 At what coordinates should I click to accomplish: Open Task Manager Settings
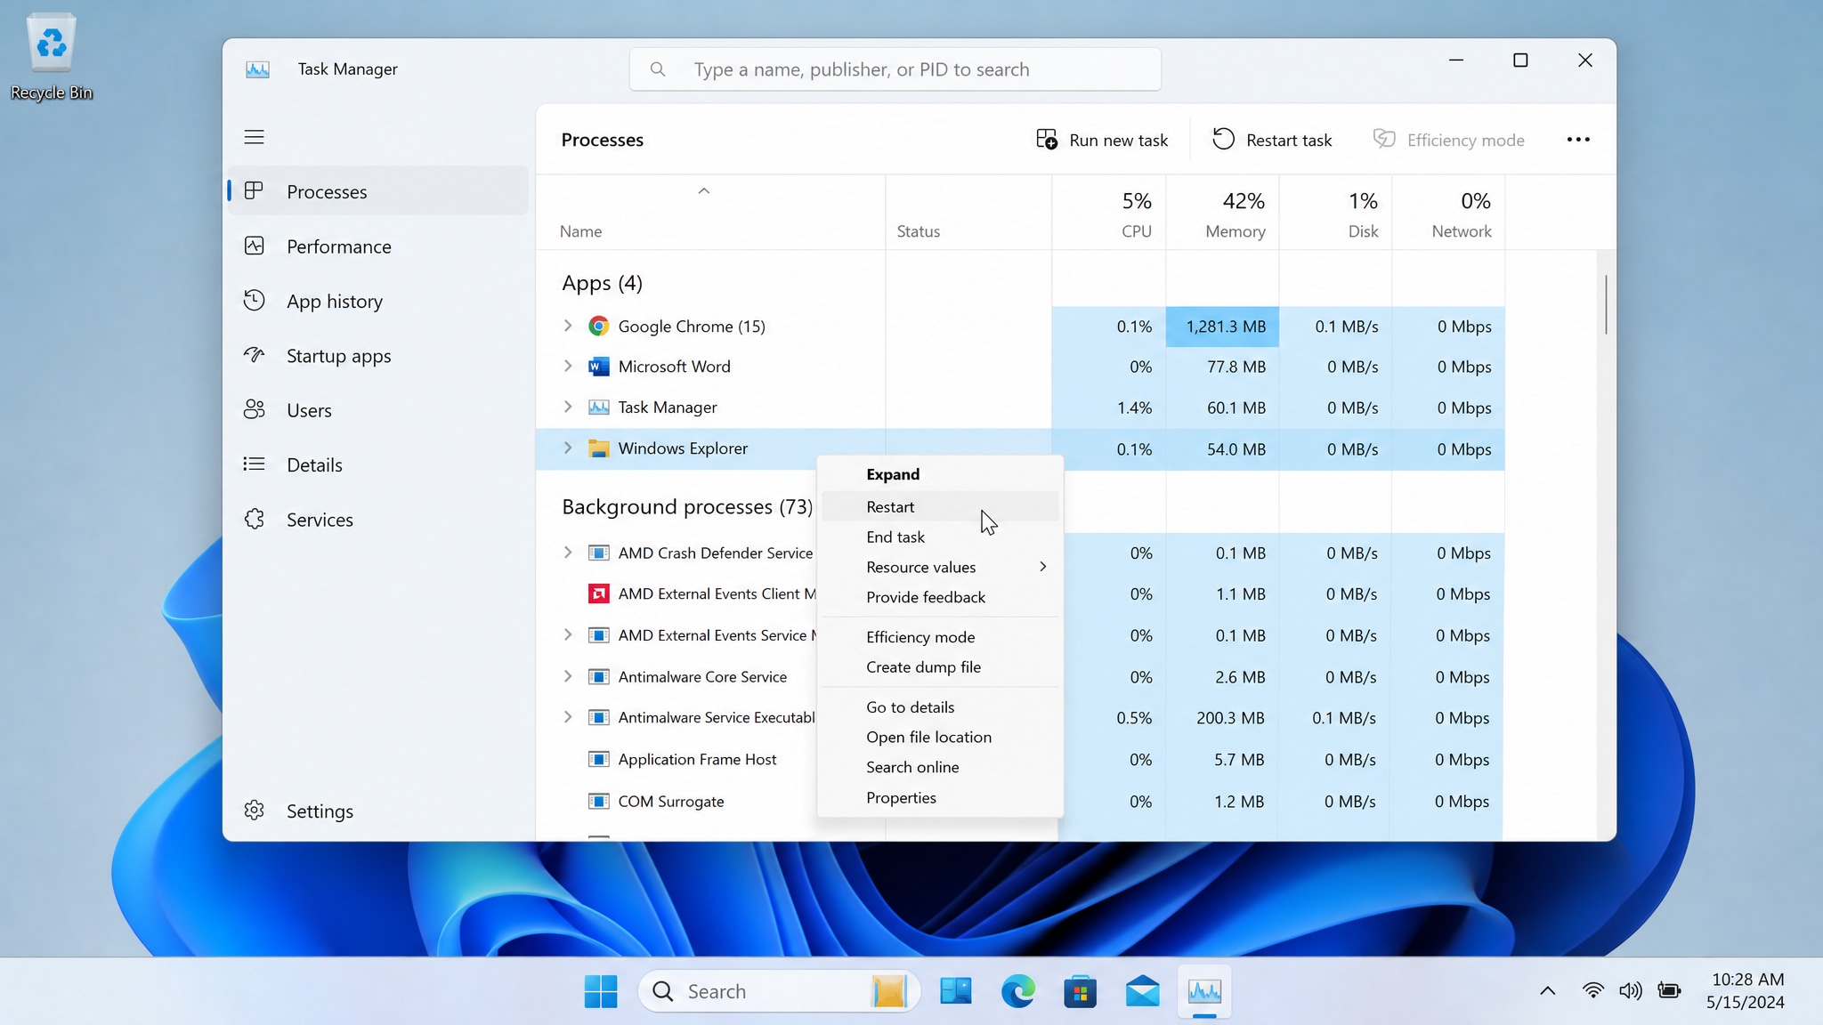click(x=378, y=811)
